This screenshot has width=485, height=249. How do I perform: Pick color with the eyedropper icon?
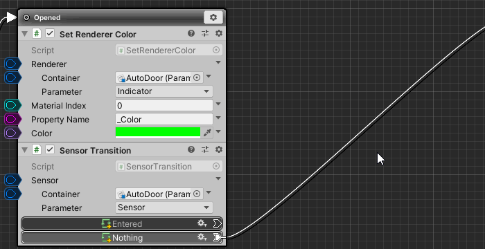pos(207,133)
